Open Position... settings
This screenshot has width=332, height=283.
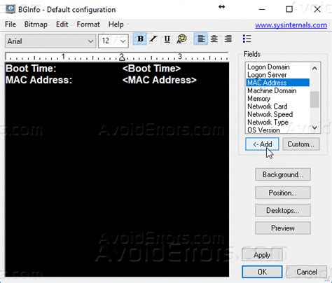click(x=283, y=193)
